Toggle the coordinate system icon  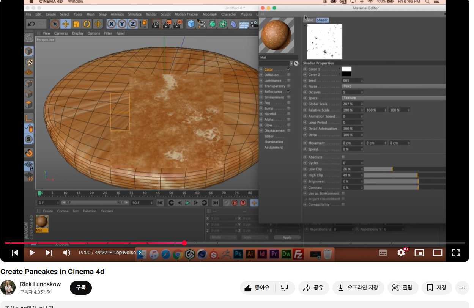click(x=143, y=24)
